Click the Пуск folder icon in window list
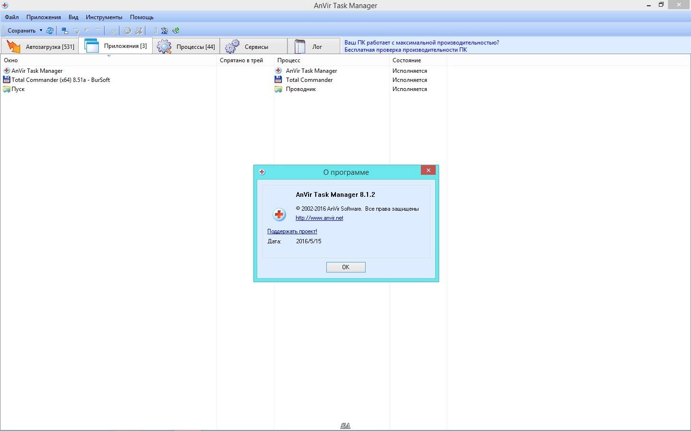 pyautogui.click(x=7, y=89)
